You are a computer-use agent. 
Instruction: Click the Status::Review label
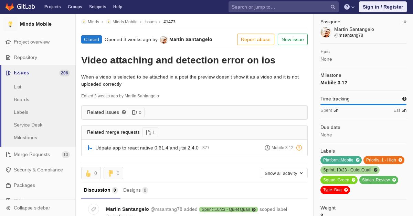click(x=379, y=180)
